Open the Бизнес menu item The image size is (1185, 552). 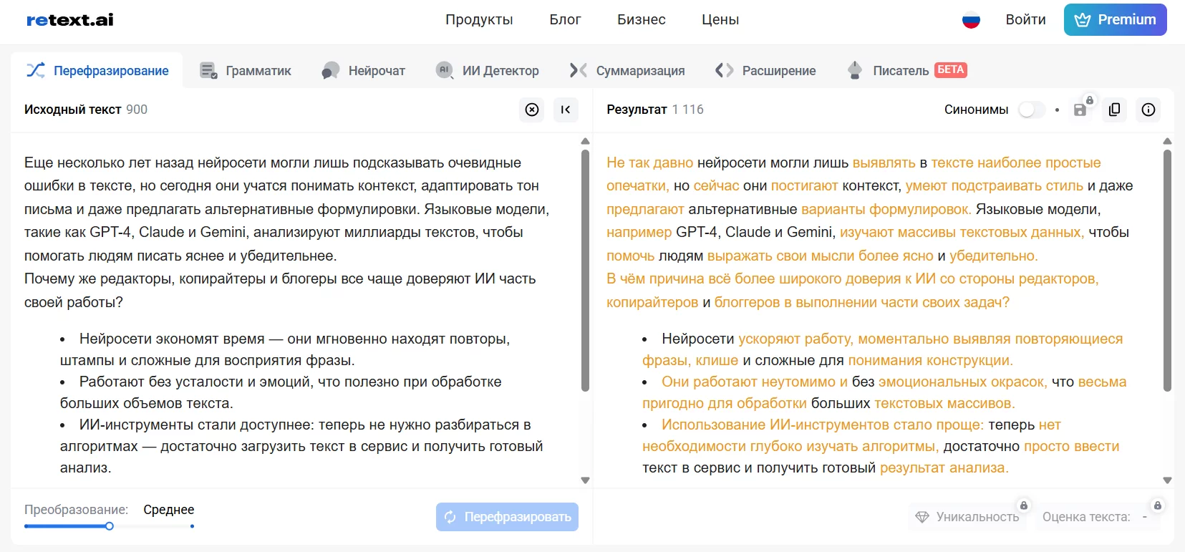pos(641,20)
